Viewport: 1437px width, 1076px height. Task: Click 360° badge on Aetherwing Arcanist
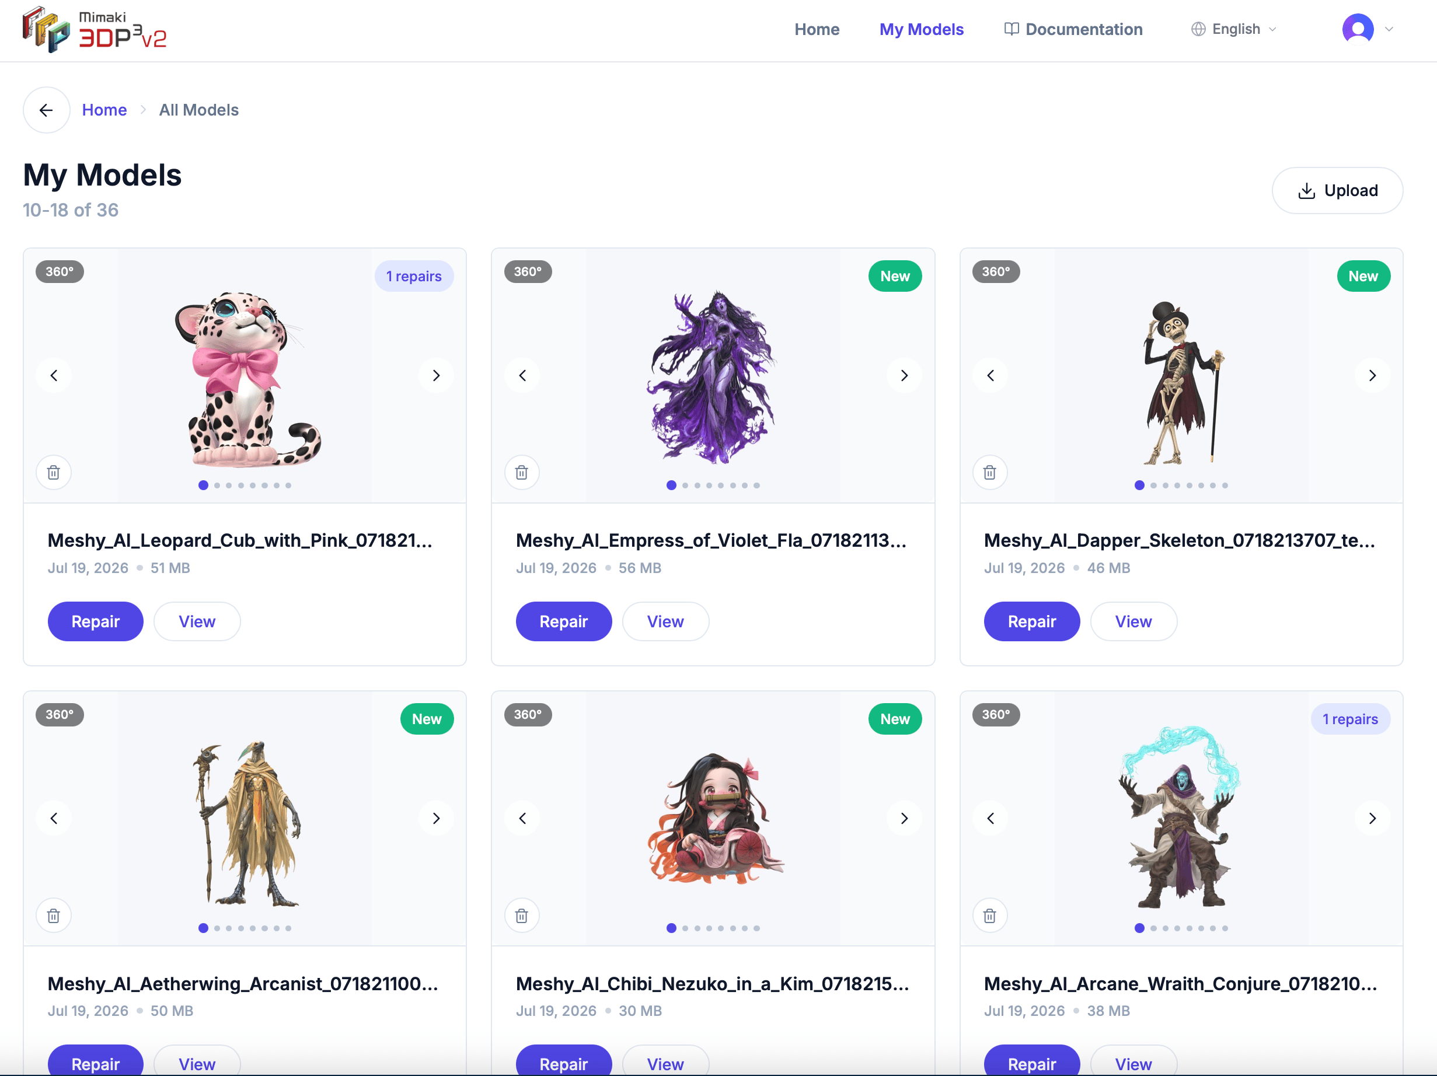tap(60, 714)
